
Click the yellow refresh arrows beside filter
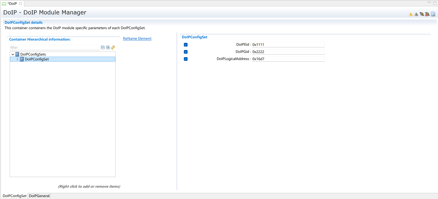coord(113,47)
